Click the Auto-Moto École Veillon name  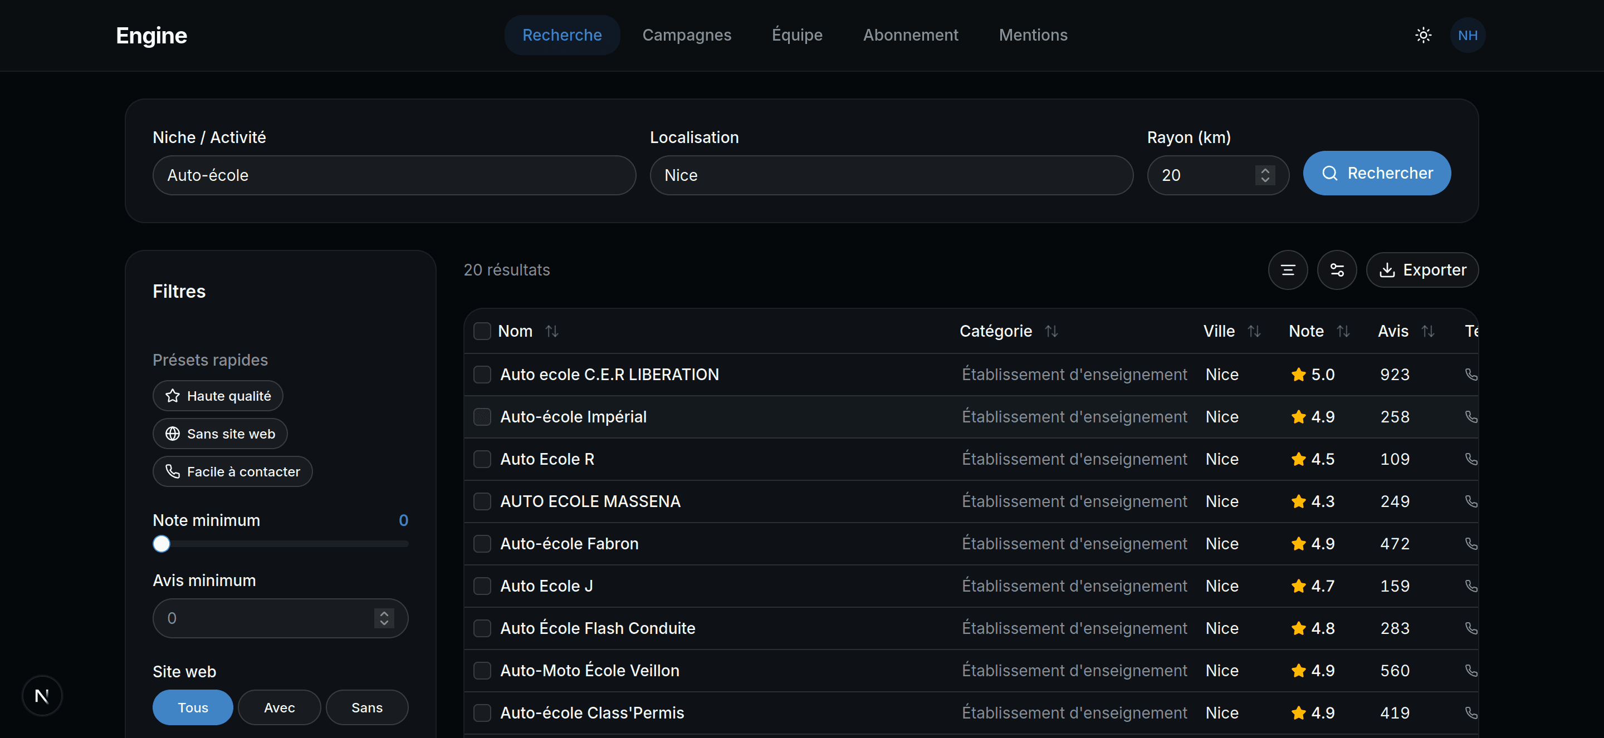(590, 670)
